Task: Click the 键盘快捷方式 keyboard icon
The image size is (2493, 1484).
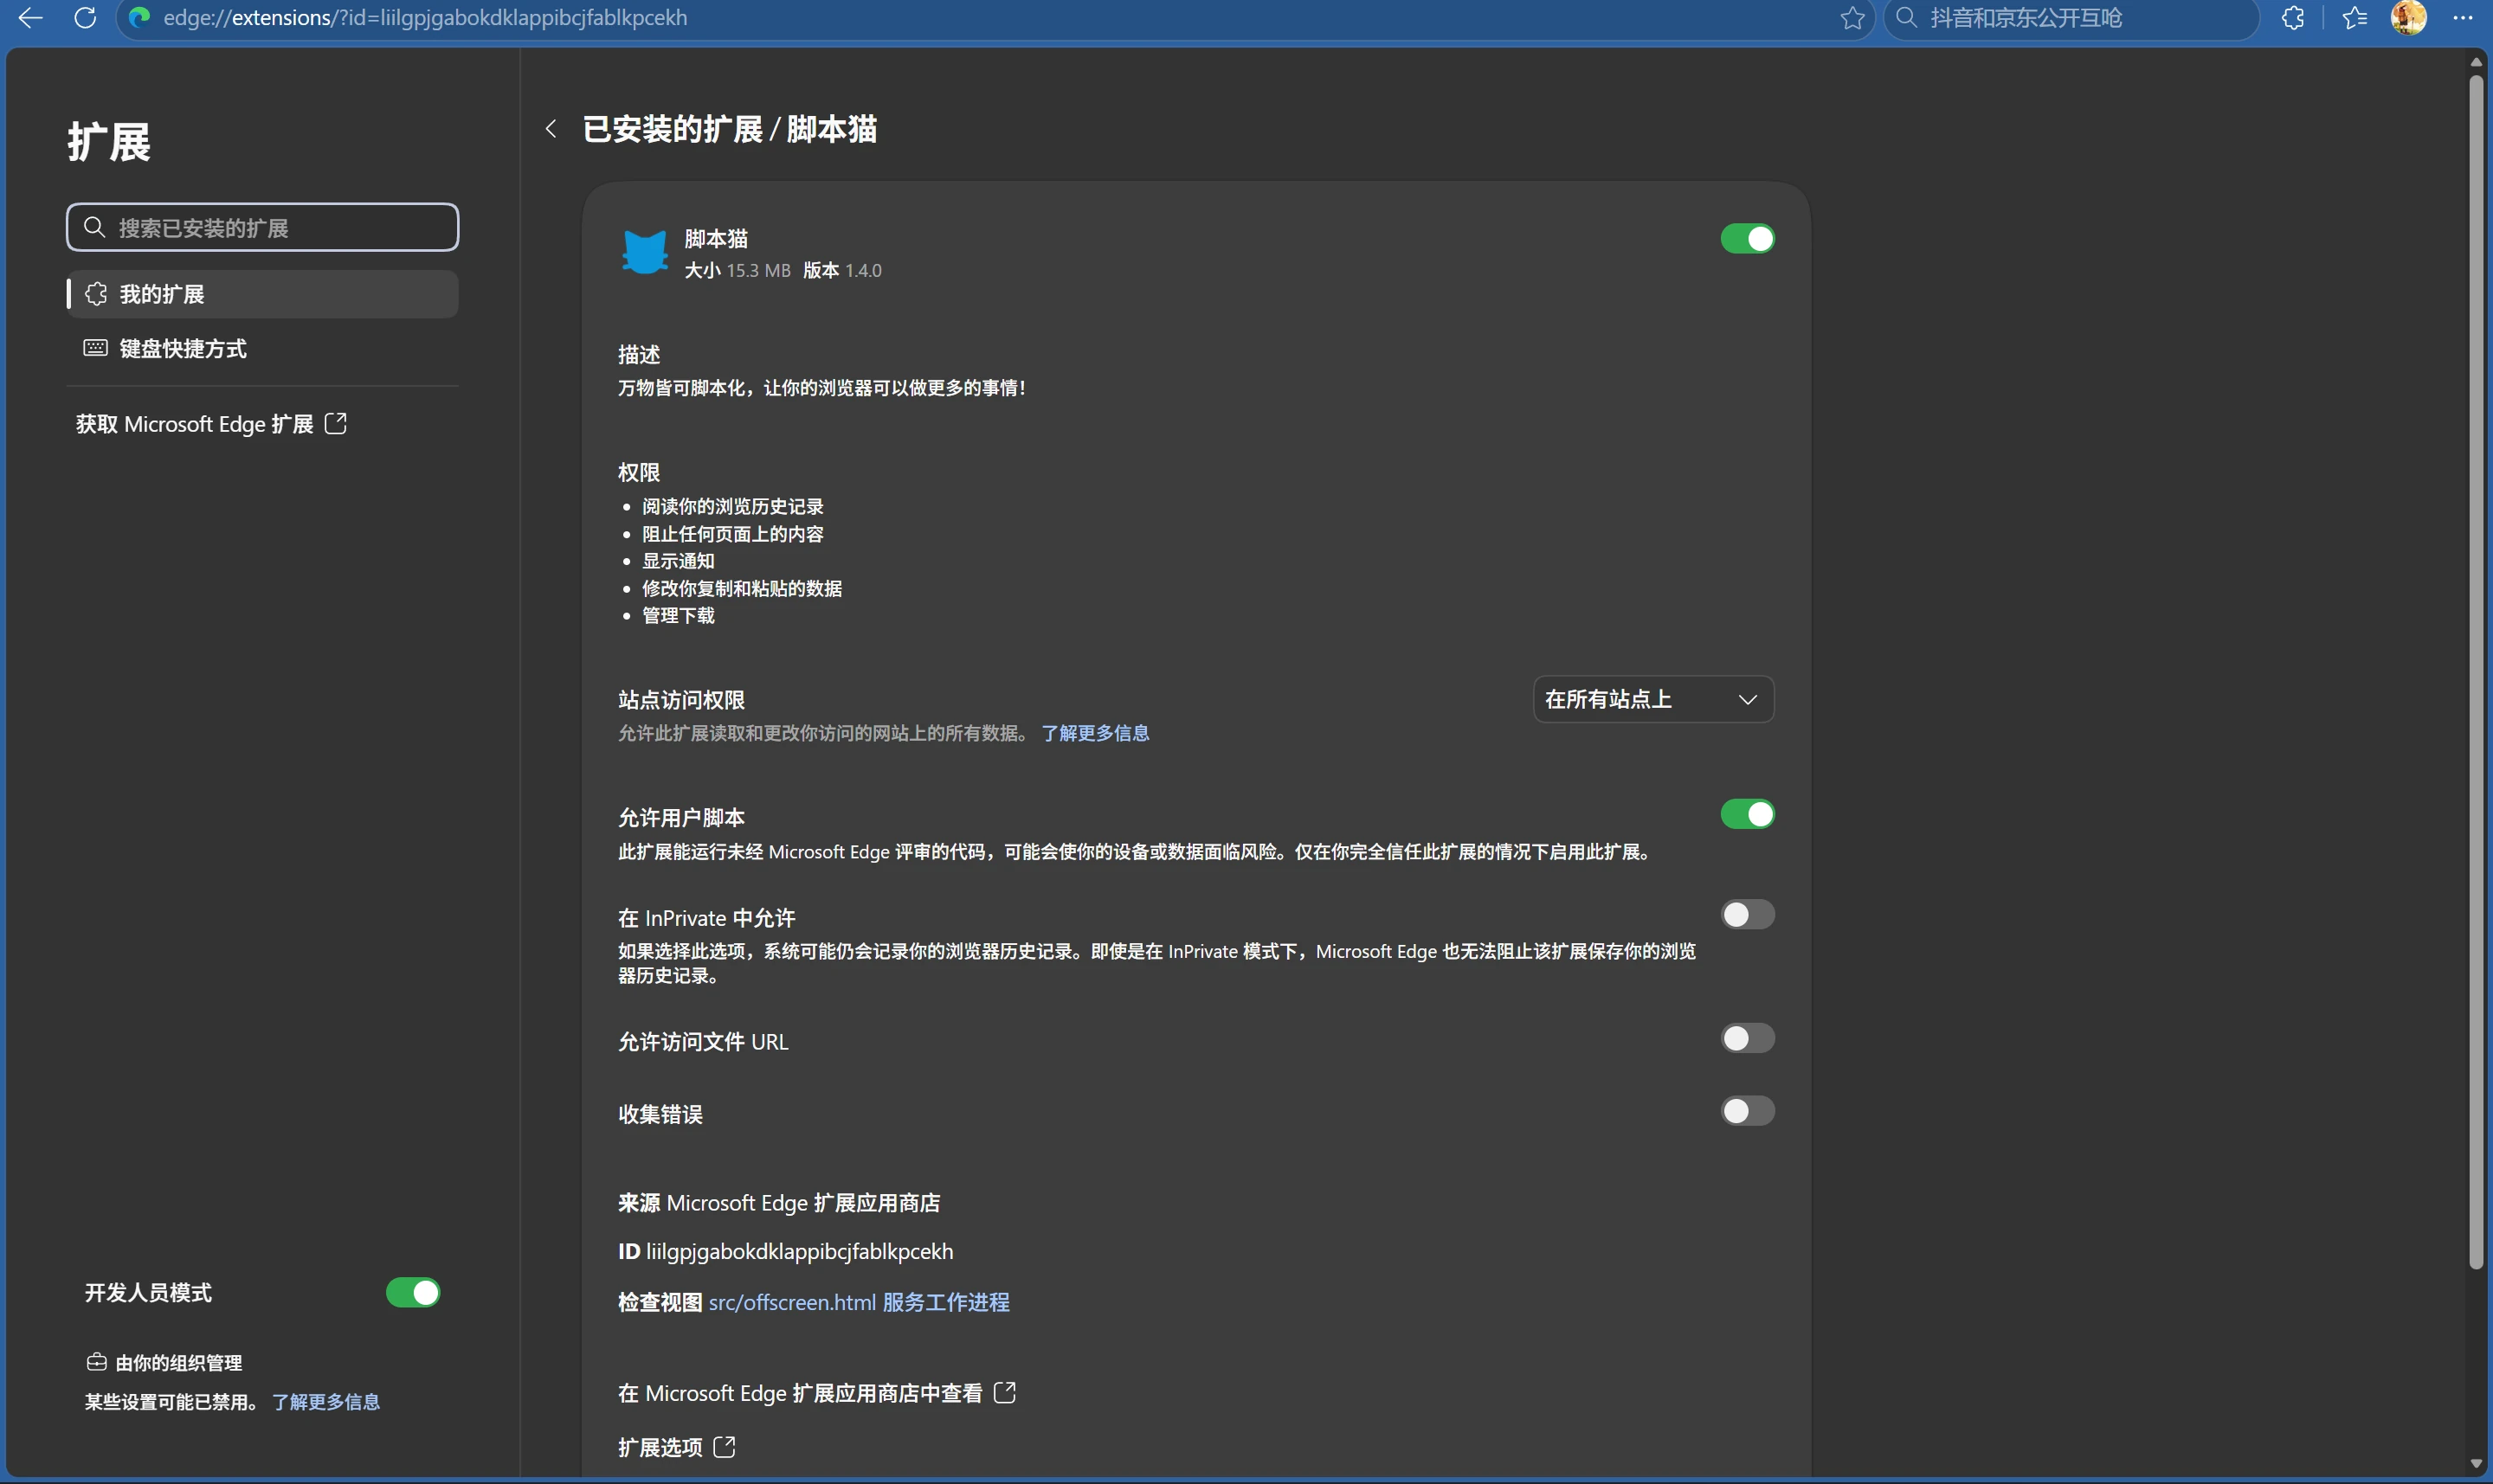Action: [96, 348]
